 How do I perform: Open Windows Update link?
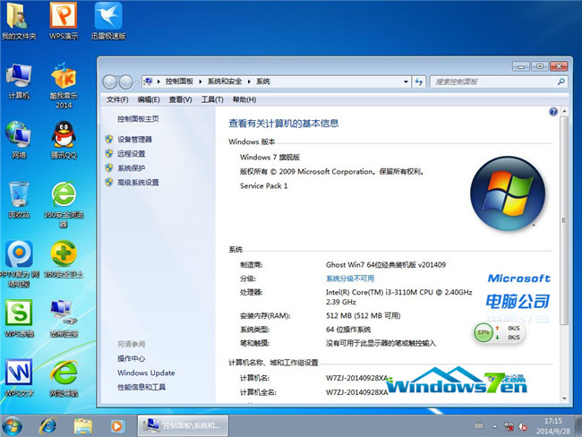(146, 373)
